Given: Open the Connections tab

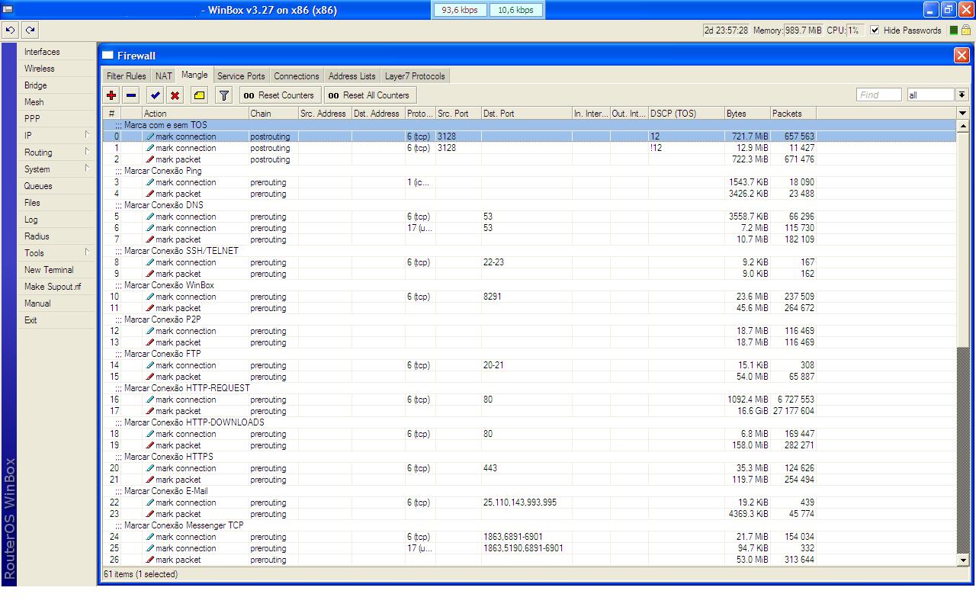Looking at the screenshot, I should point(297,76).
